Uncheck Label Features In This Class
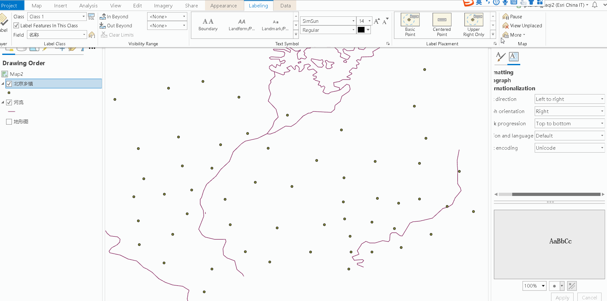607x301 pixels. click(x=16, y=25)
